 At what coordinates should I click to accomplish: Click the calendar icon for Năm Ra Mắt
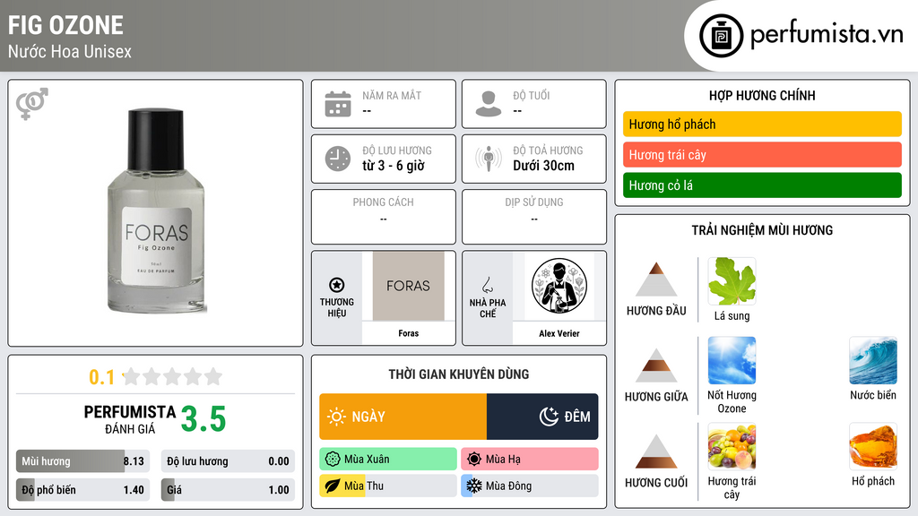click(338, 104)
